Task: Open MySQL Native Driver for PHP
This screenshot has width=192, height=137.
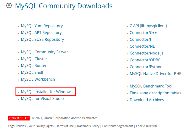Action: click(x=156, y=74)
